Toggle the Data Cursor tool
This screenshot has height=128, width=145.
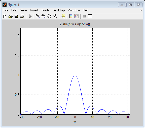[x=63, y=16]
